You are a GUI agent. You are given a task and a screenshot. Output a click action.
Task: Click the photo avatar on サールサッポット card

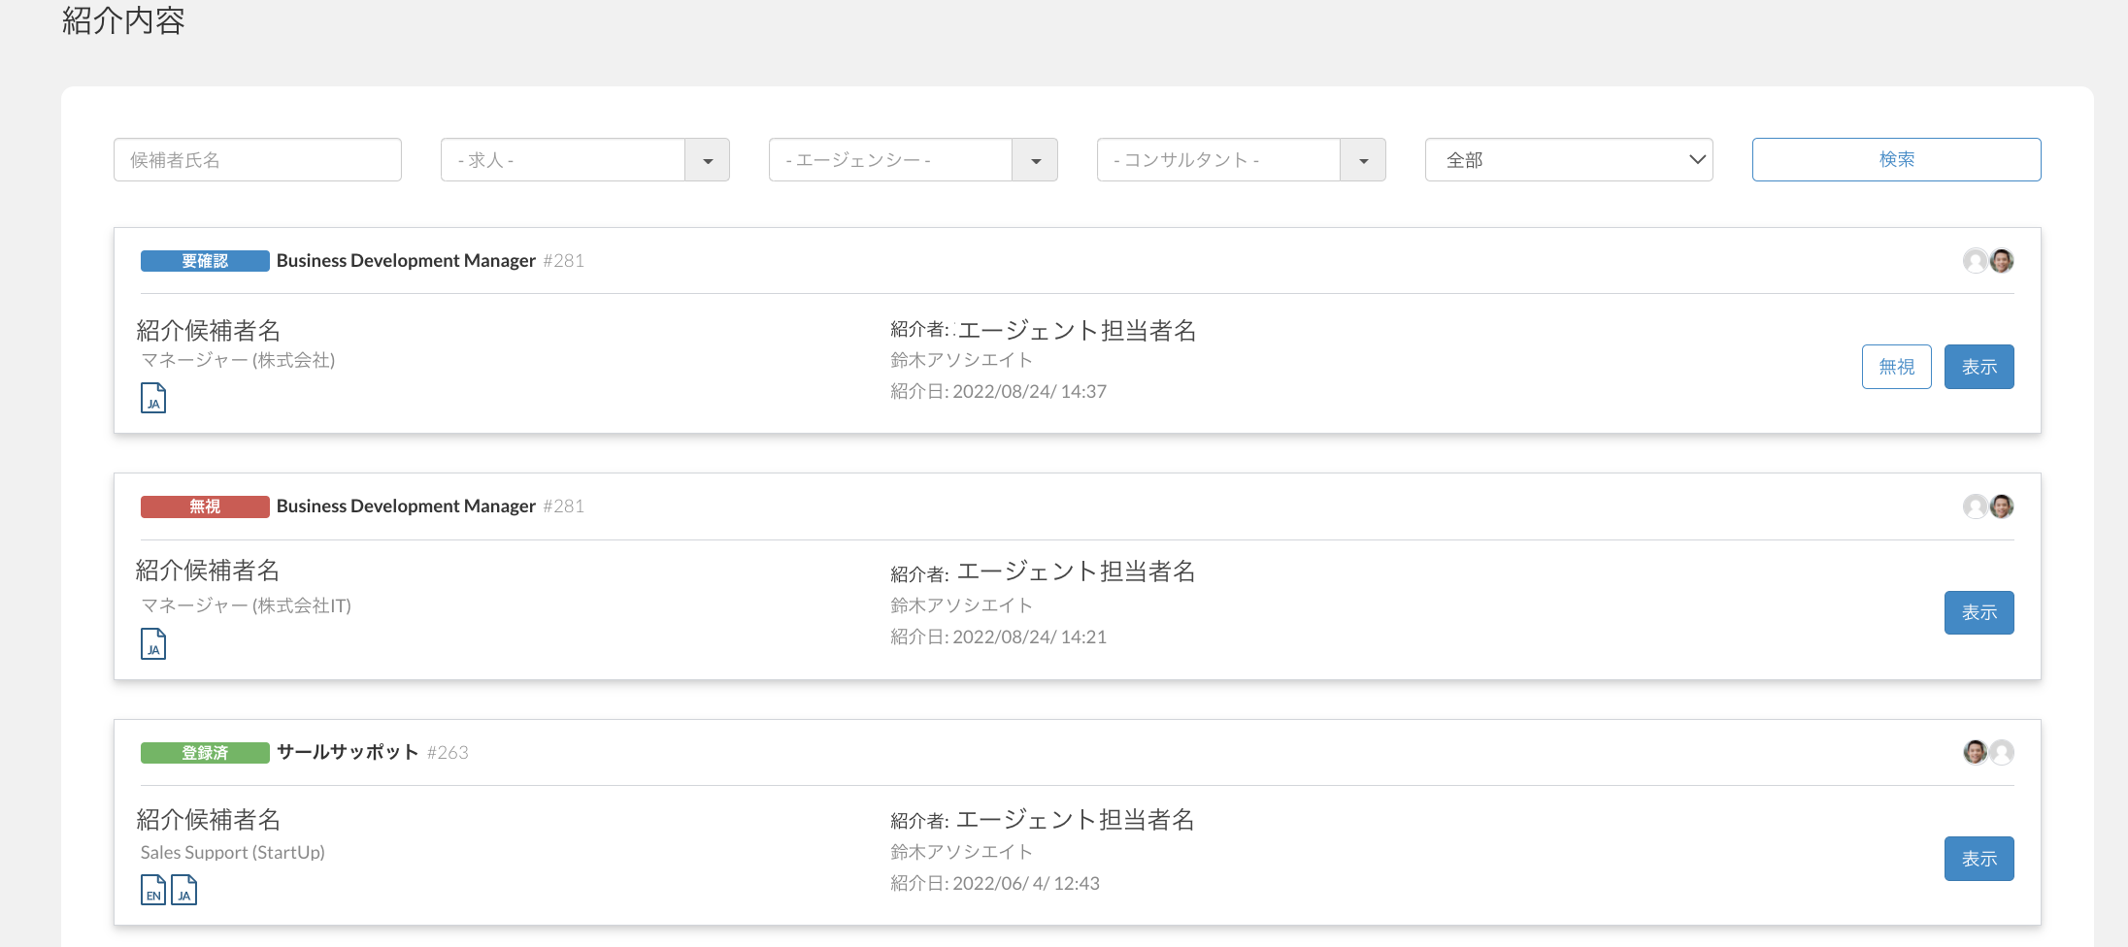(1975, 752)
